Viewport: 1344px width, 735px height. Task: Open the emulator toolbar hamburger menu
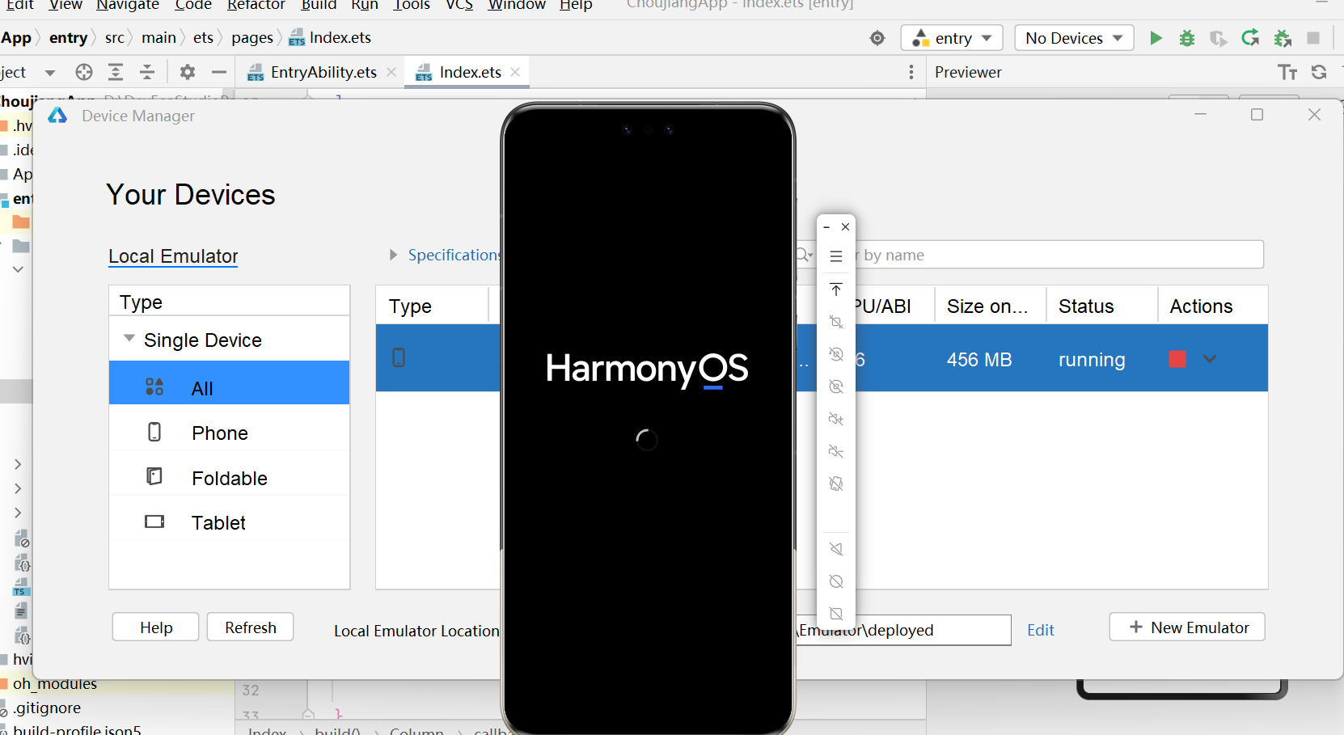coord(836,256)
